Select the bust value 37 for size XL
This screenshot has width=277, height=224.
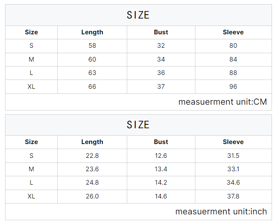pyautogui.click(x=161, y=87)
